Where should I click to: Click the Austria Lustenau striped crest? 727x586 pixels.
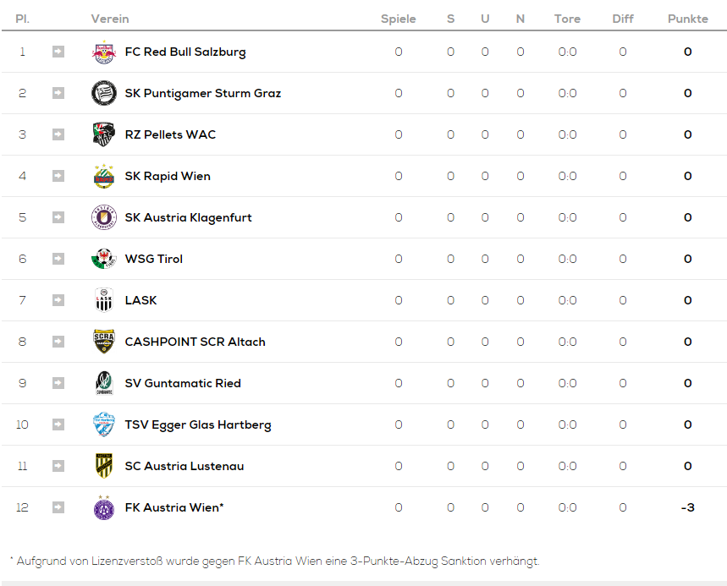(104, 466)
